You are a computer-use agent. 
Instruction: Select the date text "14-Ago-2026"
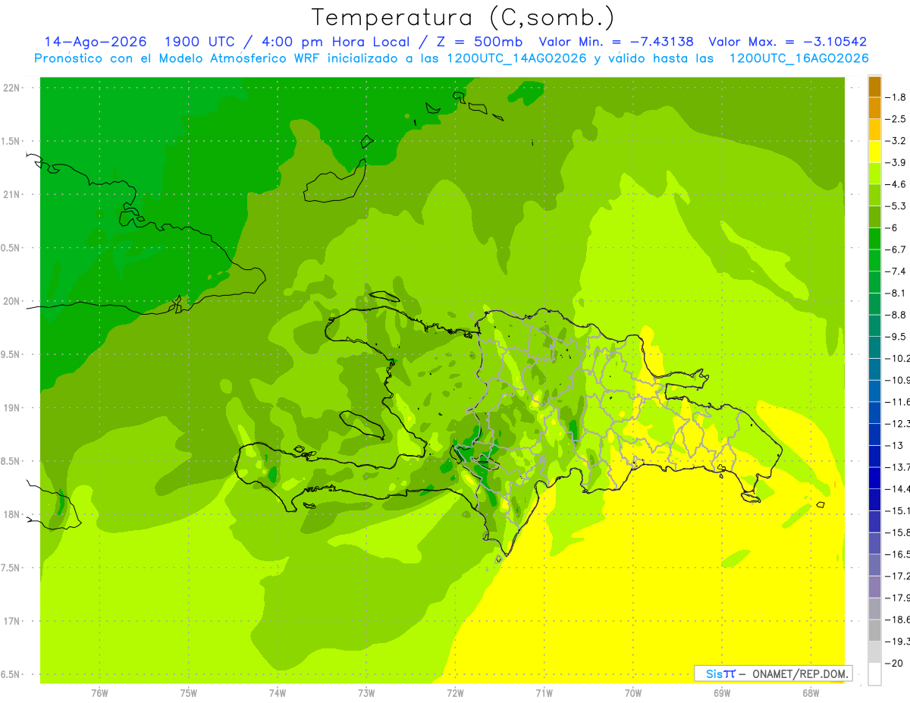[96, 42]
